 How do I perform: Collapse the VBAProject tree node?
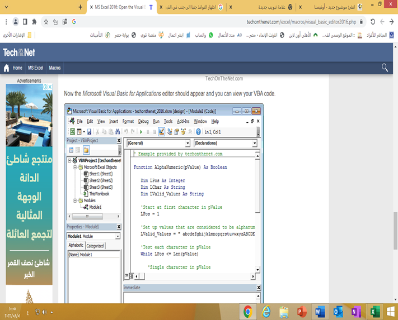69,160
